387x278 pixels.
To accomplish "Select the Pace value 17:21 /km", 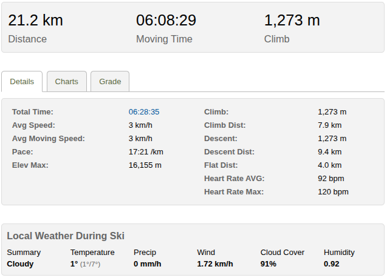I will click(x=146, y=152).
